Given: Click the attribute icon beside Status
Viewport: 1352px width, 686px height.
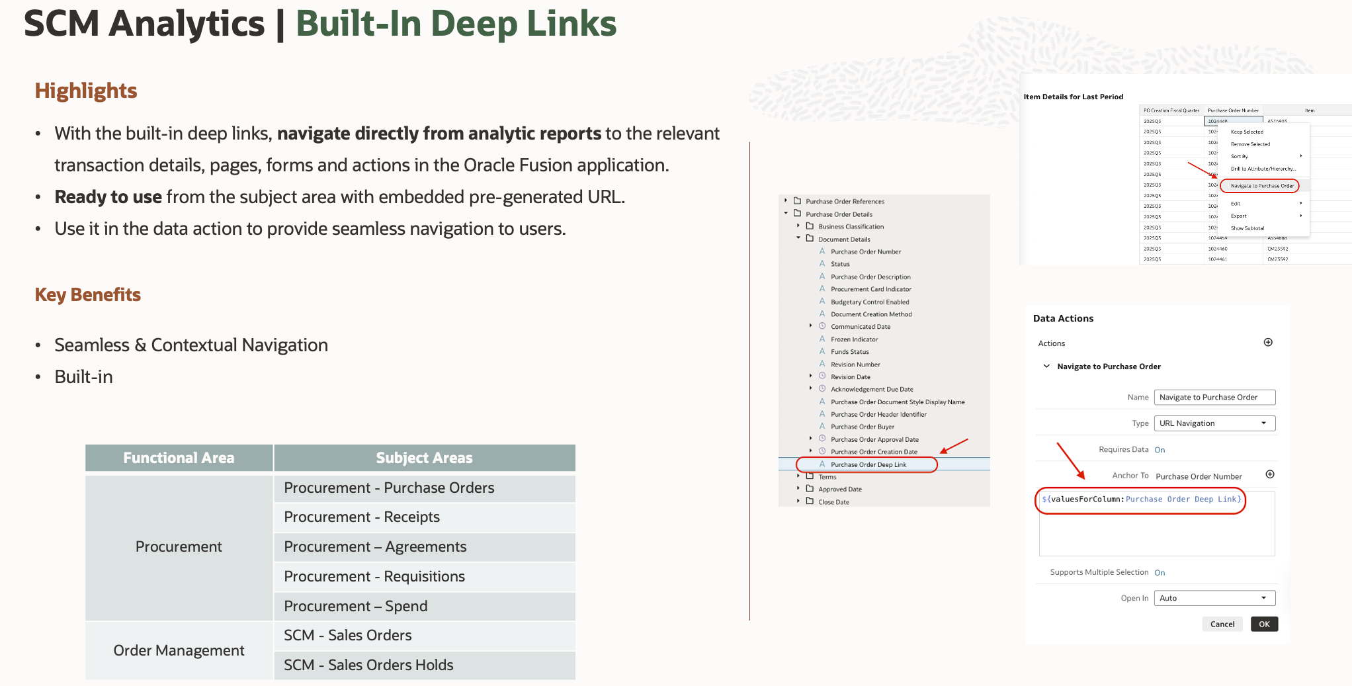Looking at the screenshot, I should coord(822,263).
